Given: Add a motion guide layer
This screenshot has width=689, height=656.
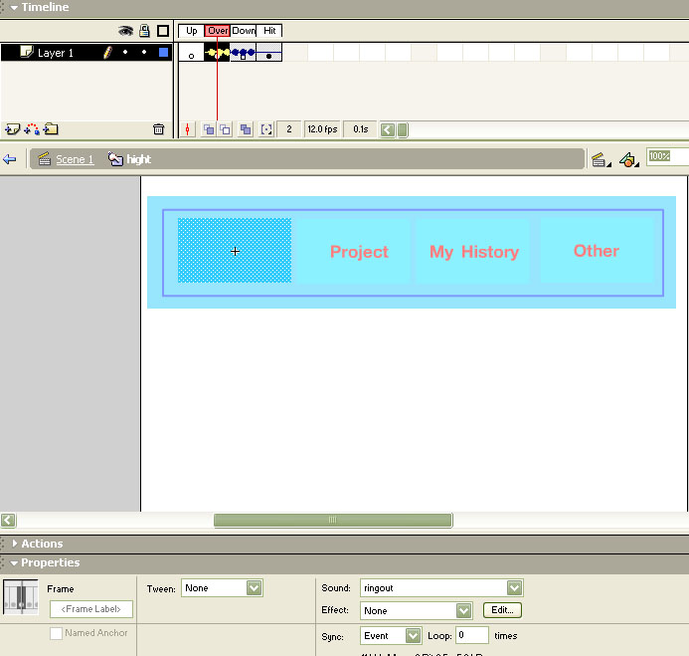Looking at the screenshot, I should coord(31,129).
